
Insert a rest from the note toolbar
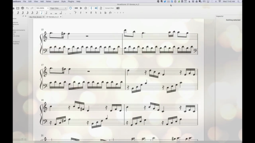click(x=80, y=13)
